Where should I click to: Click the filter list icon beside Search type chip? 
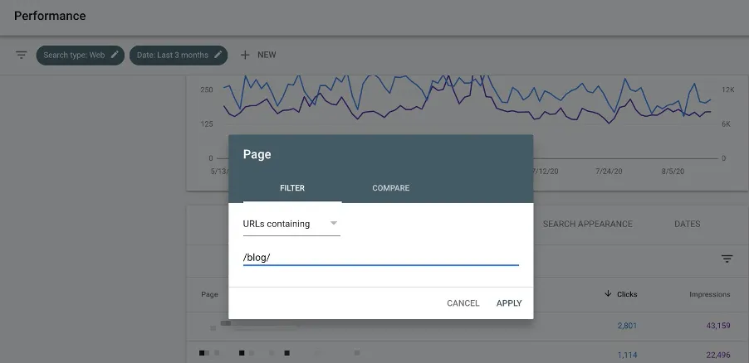(22, 56)
